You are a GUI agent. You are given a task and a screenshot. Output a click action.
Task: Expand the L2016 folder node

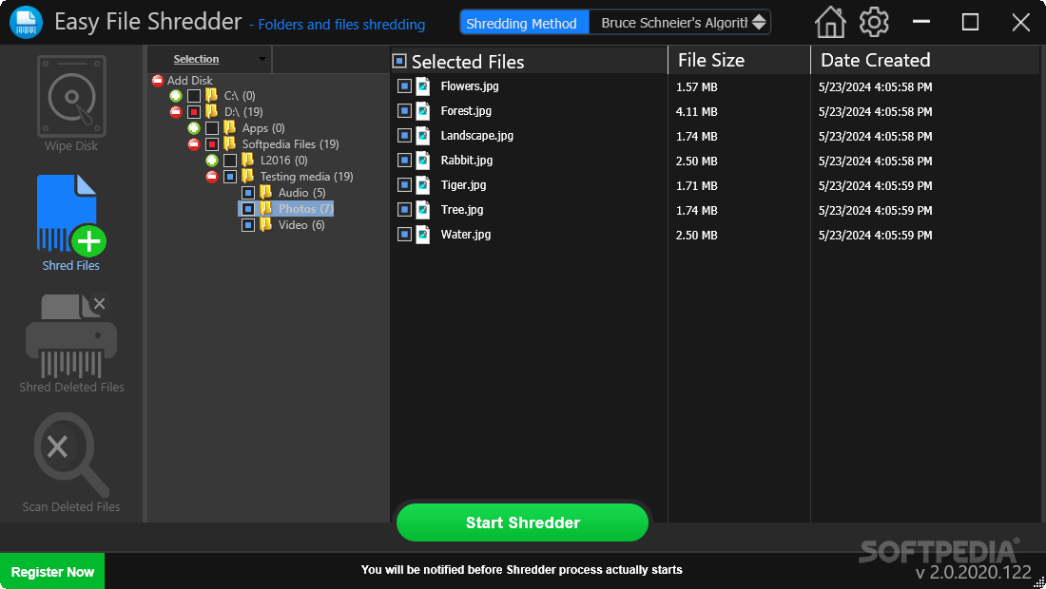211,160
